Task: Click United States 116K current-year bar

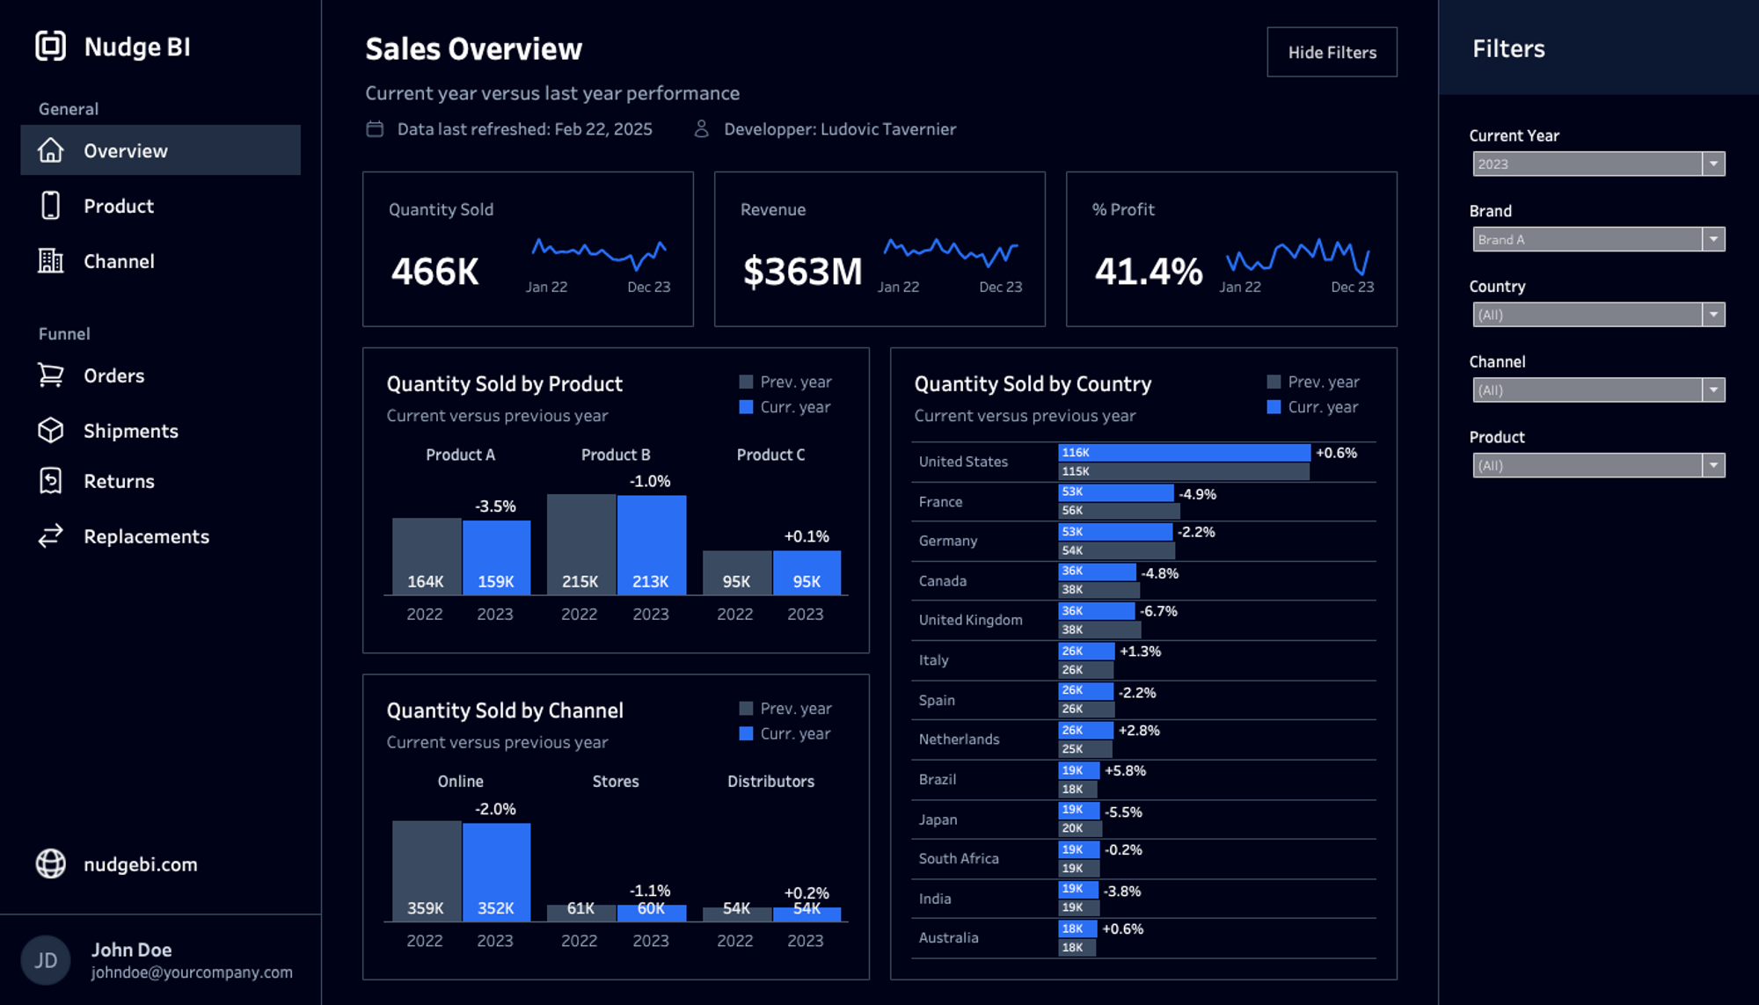Action: [x=1183, y=452]
